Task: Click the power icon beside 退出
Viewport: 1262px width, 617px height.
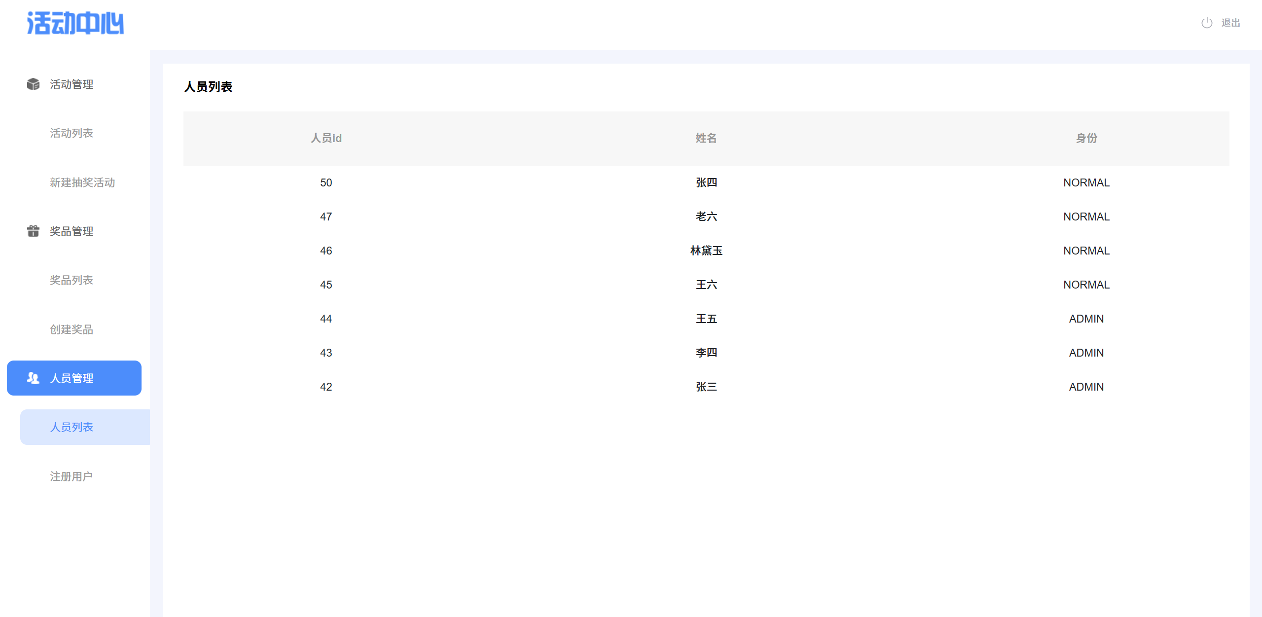Action: (1206, 23)
